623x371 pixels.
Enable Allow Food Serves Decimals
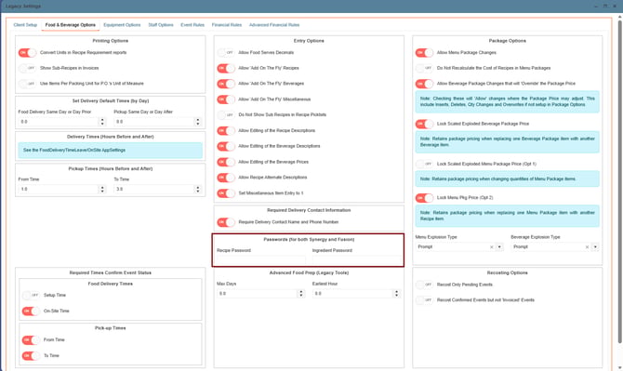226,52
